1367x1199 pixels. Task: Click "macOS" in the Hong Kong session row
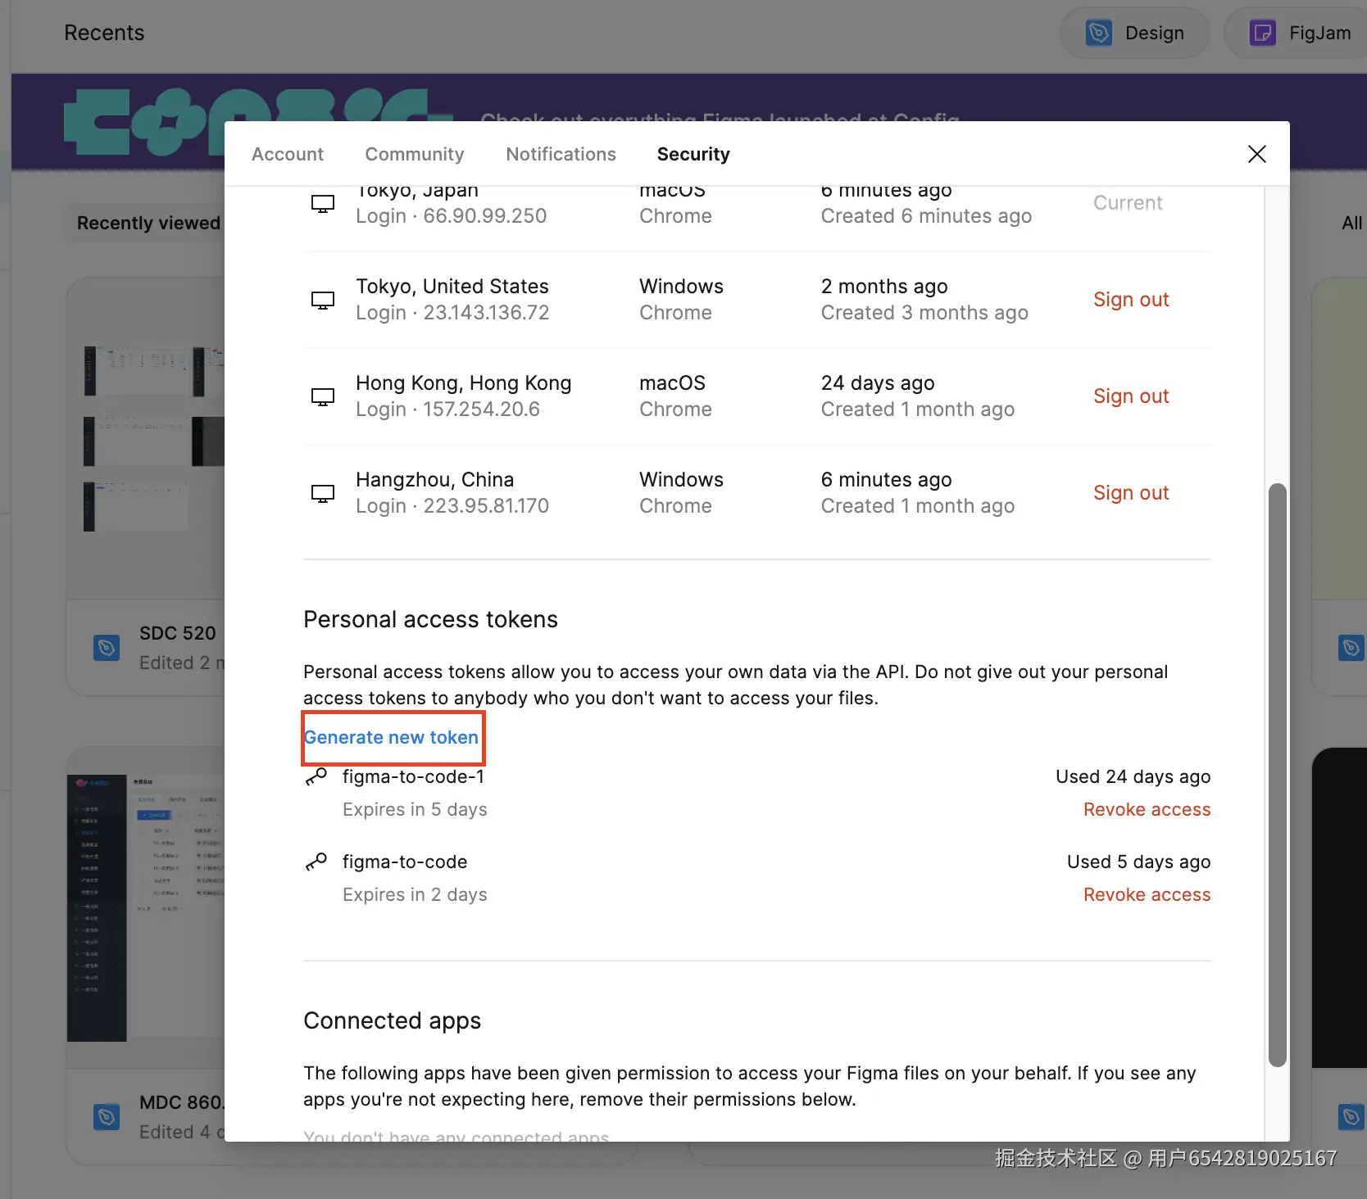(x=672, y=383)
